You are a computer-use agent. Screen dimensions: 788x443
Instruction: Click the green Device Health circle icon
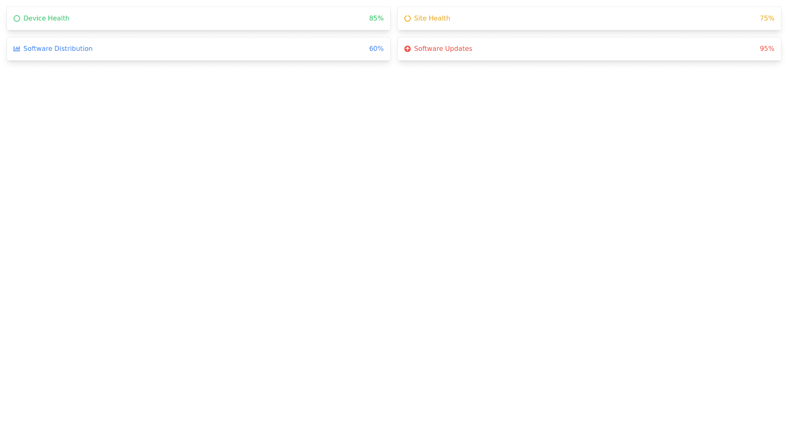pos(17,18)
